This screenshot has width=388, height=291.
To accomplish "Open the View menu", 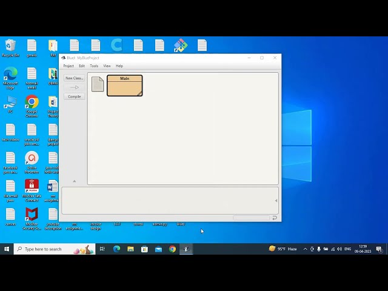I will 107,66.
